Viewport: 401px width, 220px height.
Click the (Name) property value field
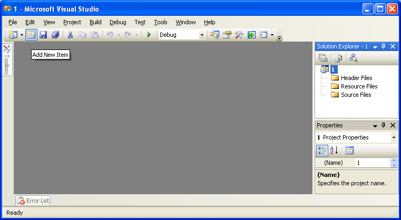373,163
